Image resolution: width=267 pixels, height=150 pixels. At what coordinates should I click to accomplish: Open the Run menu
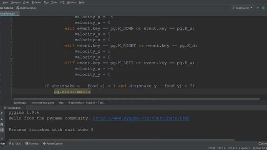click(x=46, y=2)
